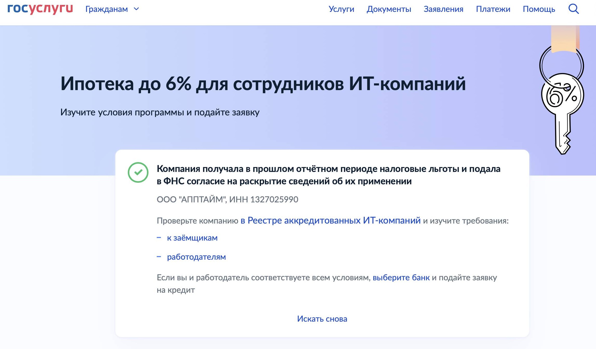
Task: Click the Искать снова button
Action: [322, 319]
